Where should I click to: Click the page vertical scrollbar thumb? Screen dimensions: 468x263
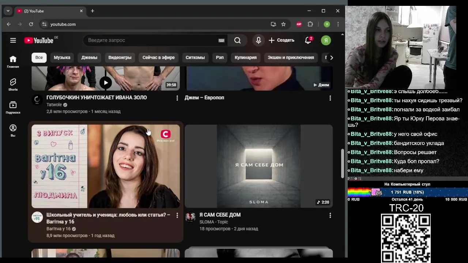[343, 163]
